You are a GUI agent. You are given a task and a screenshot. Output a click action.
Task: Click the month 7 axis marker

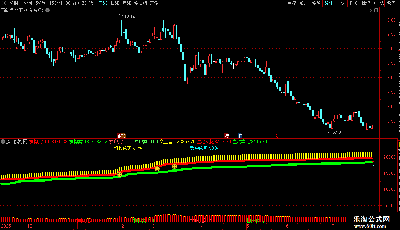coord(333,226)
